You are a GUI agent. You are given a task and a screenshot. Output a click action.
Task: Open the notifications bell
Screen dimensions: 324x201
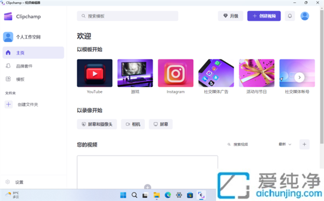(289, 16)
